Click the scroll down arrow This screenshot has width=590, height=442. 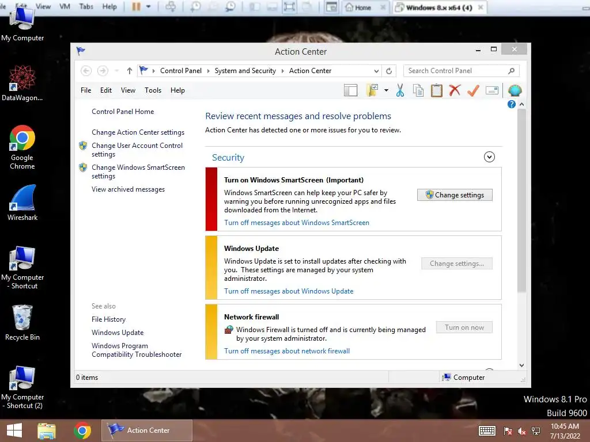coord(521,365)
